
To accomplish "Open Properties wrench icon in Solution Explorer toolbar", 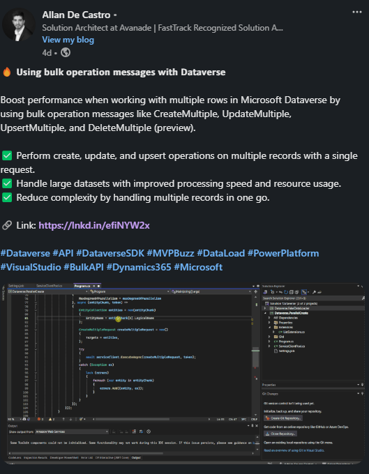I will click(314, 292).
